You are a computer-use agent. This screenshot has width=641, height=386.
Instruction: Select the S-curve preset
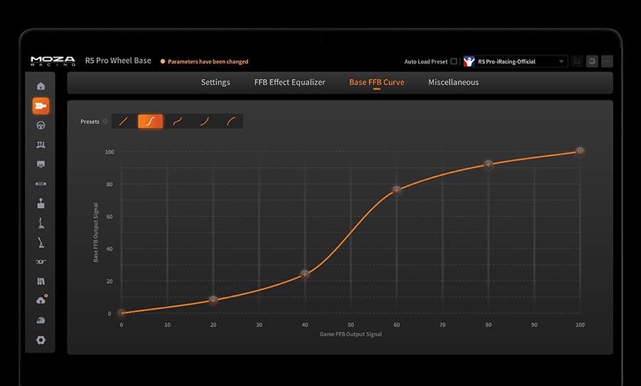[x=150, y=122]
